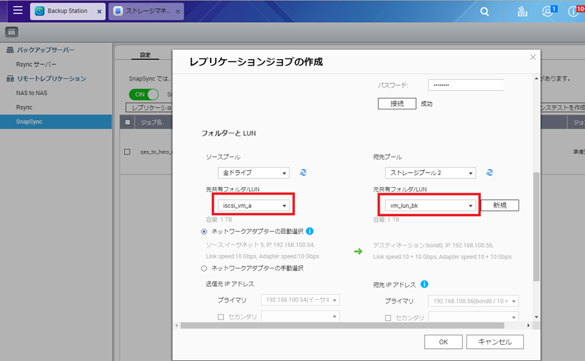Select Rsync in the sidebar
Image resolution: width=585 pixels, height=361 pixels.
click(24, 107)
